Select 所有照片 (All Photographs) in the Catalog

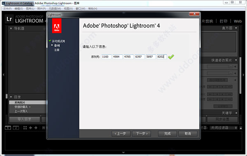[28, 103]
